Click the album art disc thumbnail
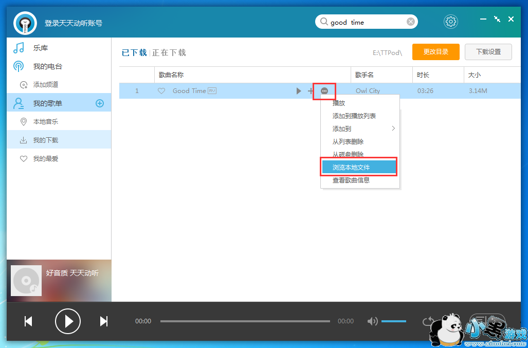528x348 pixels. pyautogui.click(x=26, y=281)
